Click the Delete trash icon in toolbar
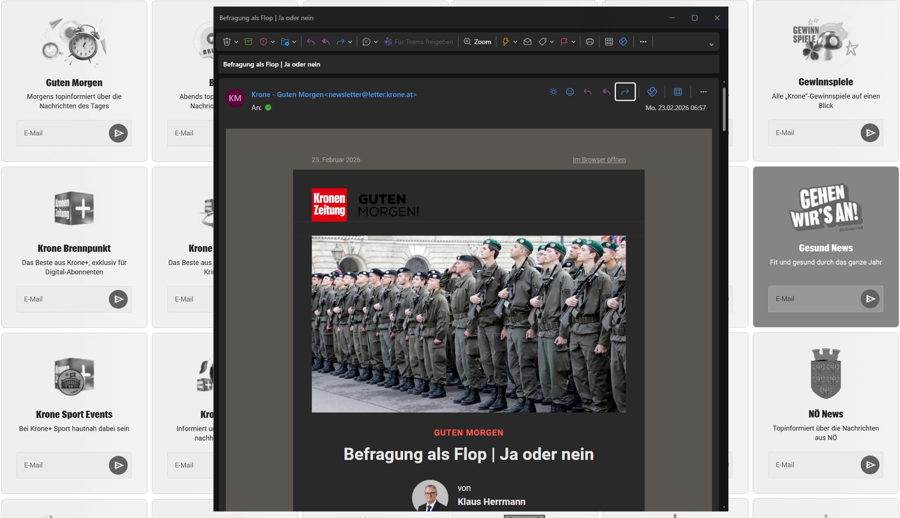 point(227,42)
